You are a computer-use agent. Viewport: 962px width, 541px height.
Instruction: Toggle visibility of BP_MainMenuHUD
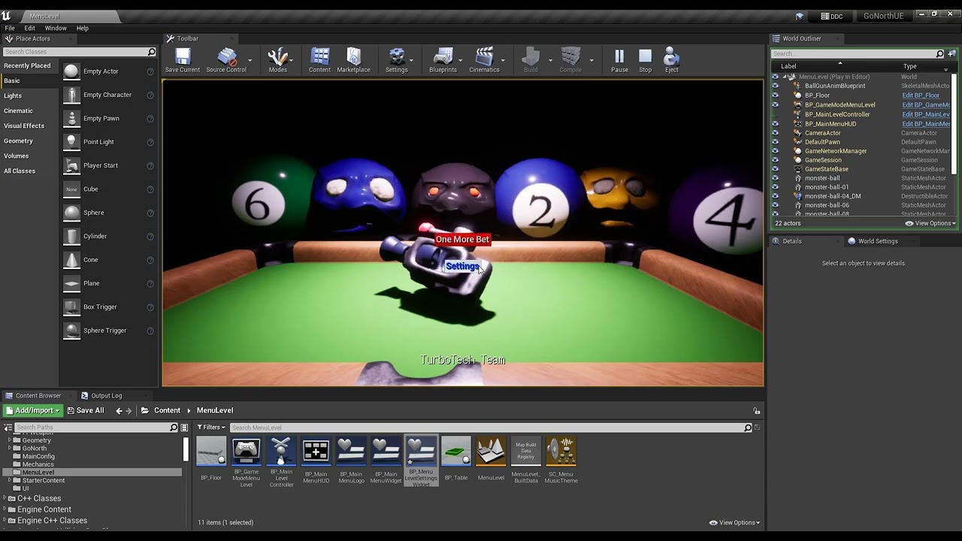coord(776,124)
